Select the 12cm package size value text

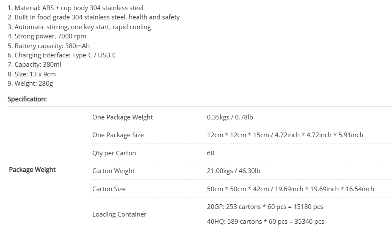(x=285, y=135)
